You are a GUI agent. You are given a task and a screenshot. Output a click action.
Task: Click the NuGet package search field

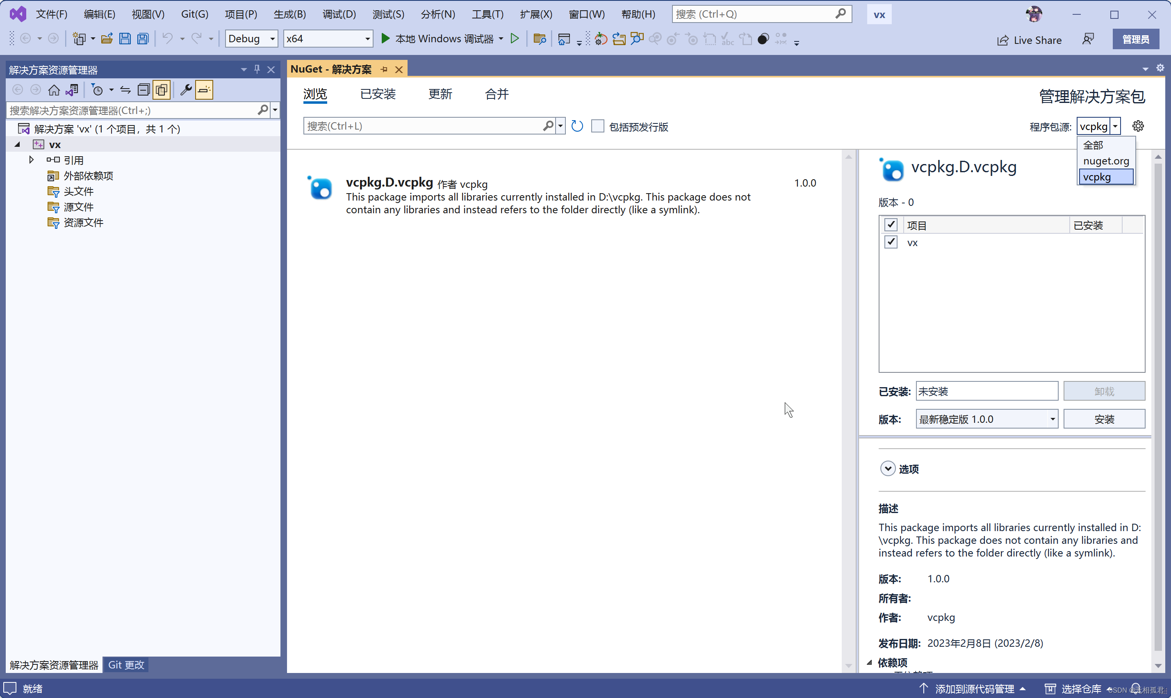coord(423,126)
